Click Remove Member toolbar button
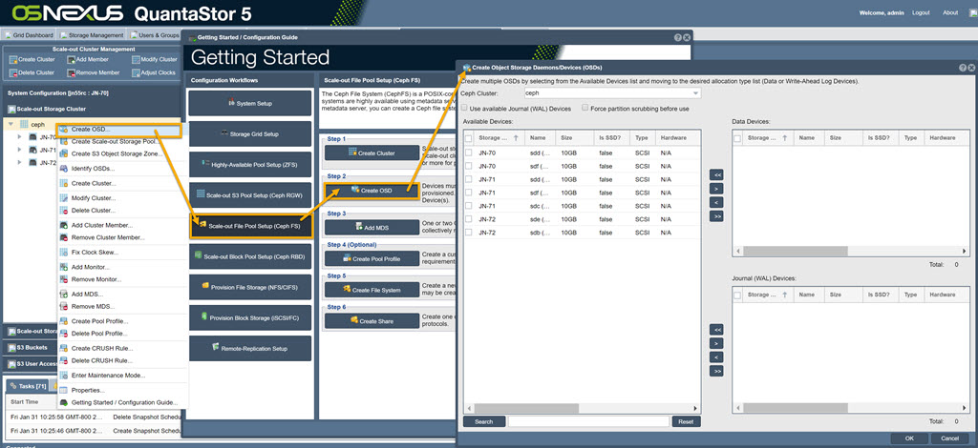The width and height of the screenshot is (978, 448). (x=93, y=72)
